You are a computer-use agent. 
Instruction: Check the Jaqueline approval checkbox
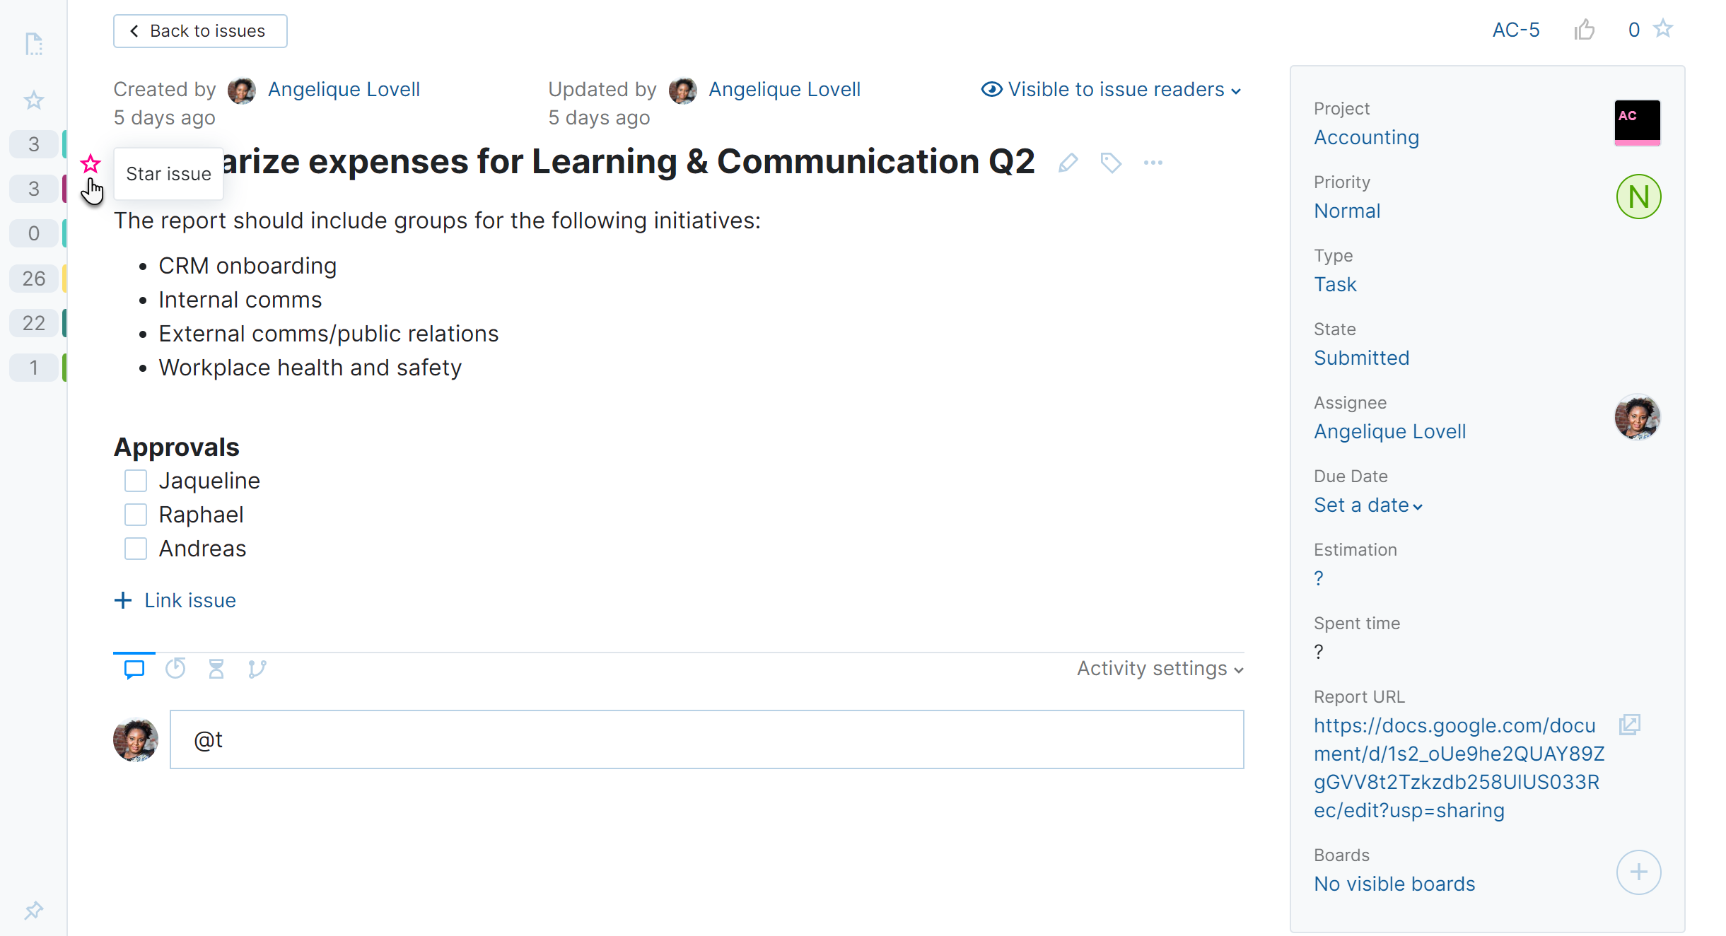tap(136, 481)
